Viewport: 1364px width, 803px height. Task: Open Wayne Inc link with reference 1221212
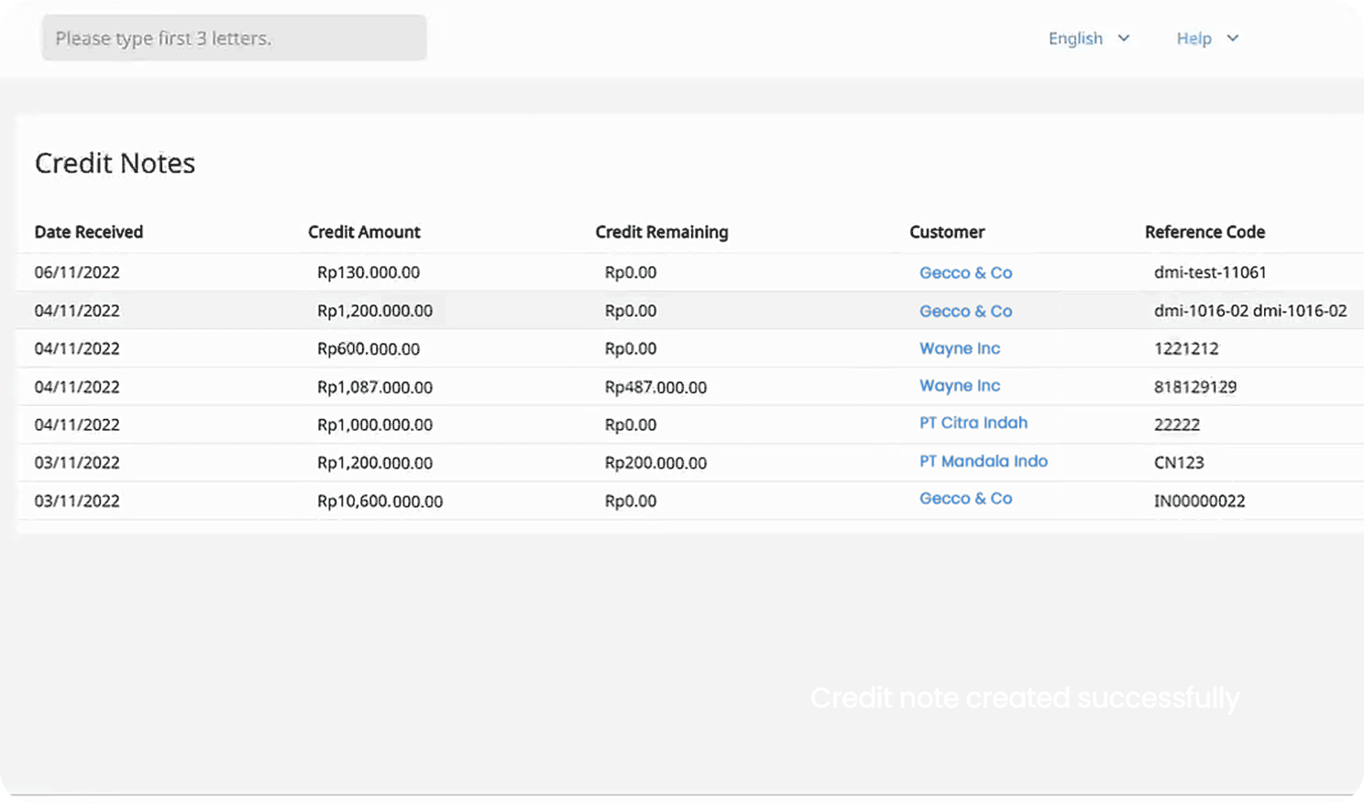pyautogui.click(x=959, y=349)
